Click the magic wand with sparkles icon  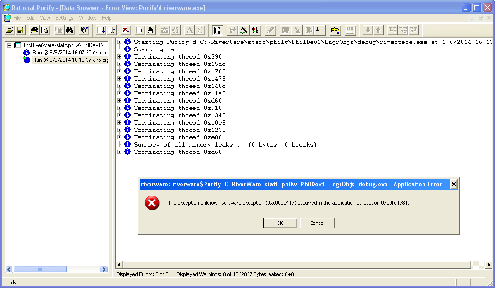point(243,30)
